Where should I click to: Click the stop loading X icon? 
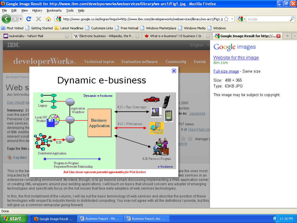38,19
